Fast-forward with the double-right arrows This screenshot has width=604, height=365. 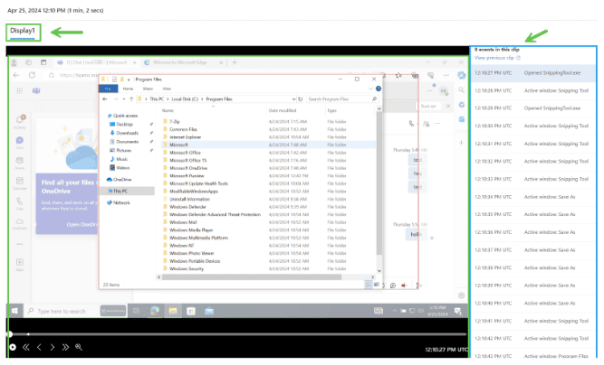coord(65,347)
